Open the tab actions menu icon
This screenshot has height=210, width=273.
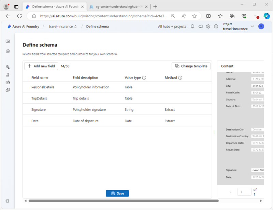coord(16,7)
